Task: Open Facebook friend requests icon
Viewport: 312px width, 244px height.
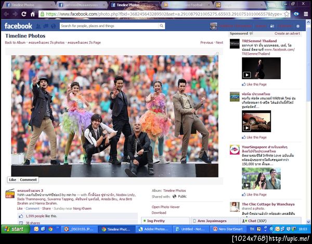Action: [38, 26]
